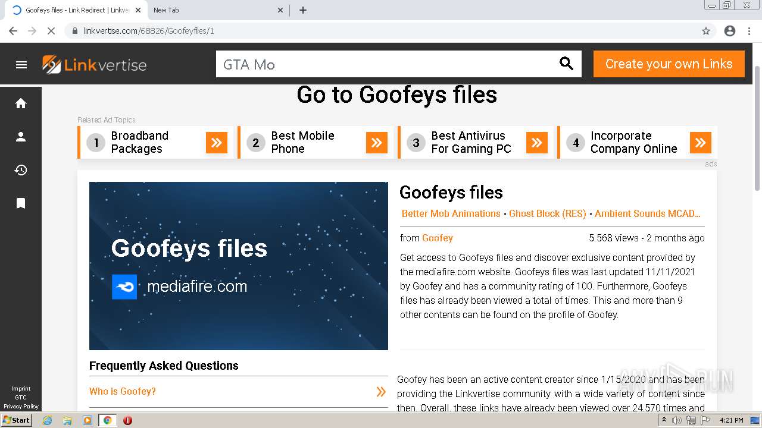Open the Goofey author link
Screen dimensions: 762x428
(x=438, y=238)
